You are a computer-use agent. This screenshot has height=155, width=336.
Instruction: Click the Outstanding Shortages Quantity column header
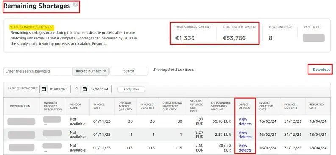coord(172,106)
